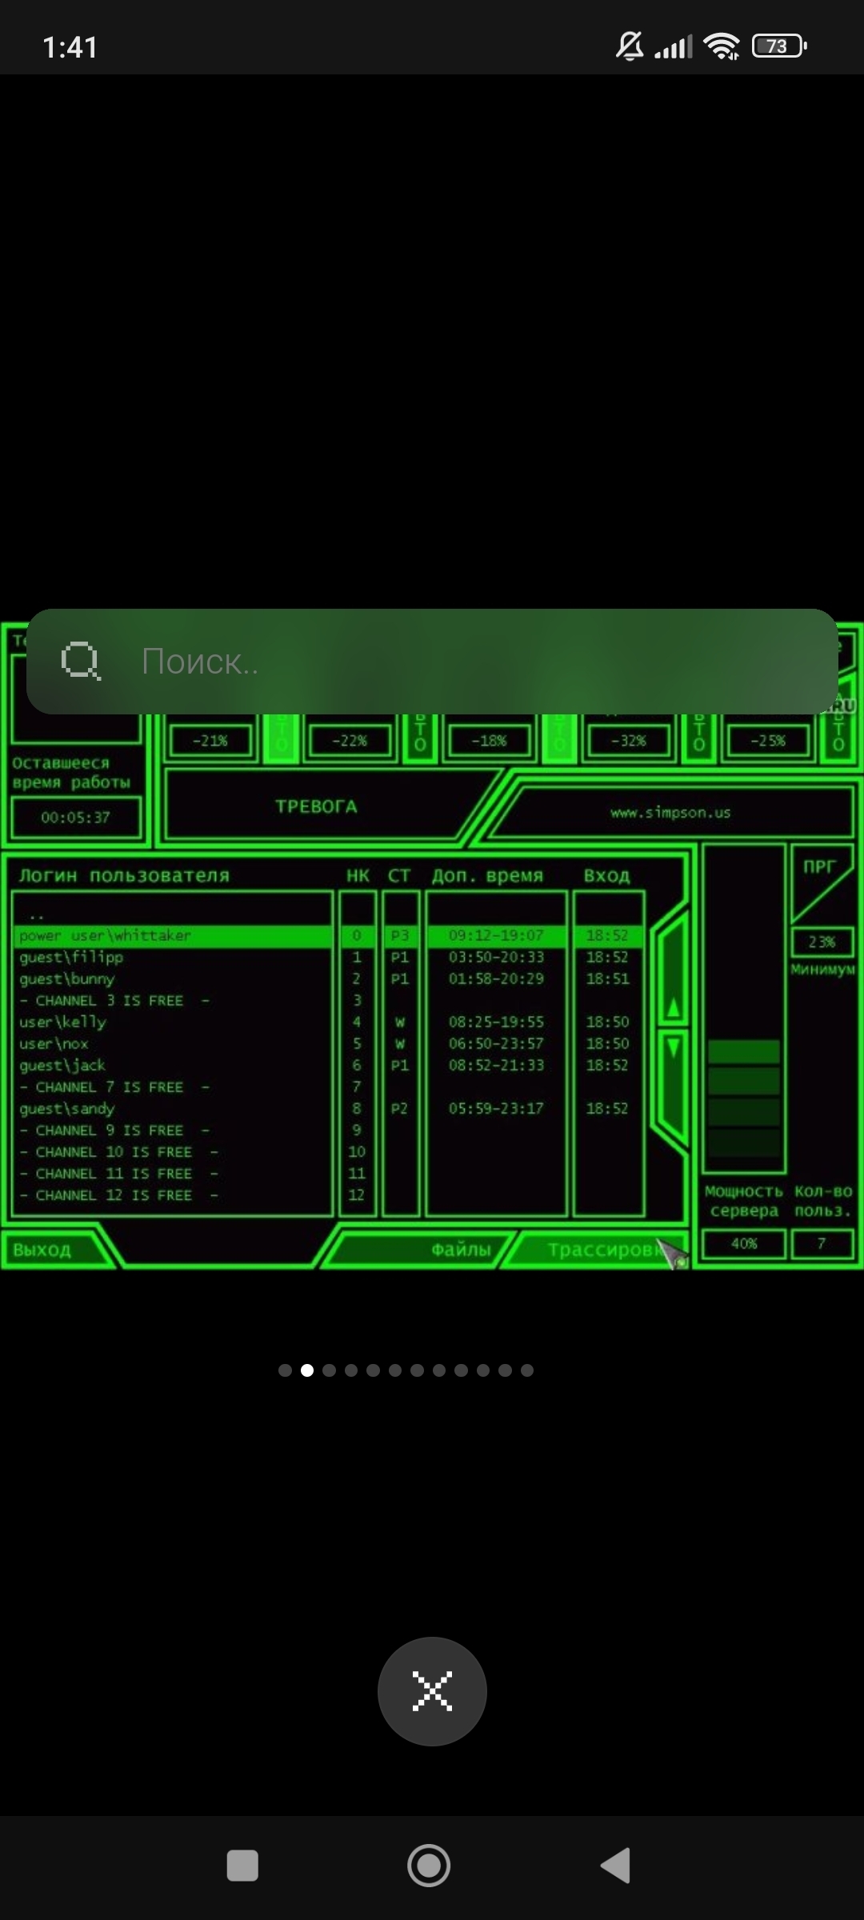Tap the battery indicator showing 73
This screenshot has width=864, height=1920.
click(778, 46)
